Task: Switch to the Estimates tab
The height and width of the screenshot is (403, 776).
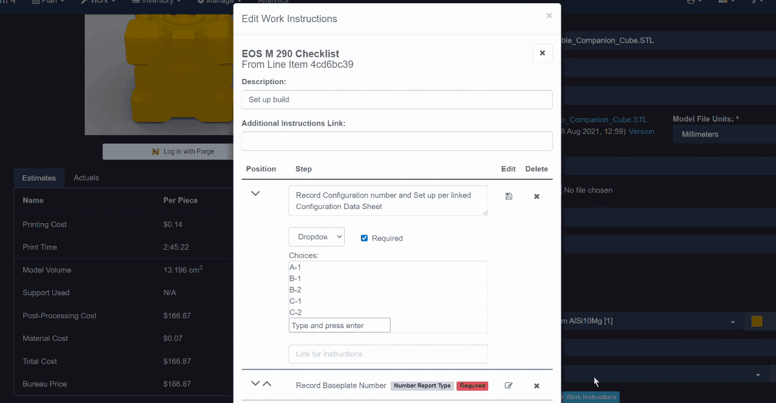Action: click(39, 178)
